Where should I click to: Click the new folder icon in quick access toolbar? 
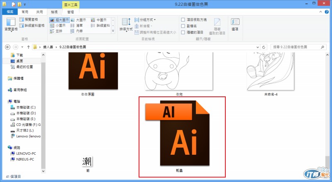(x=20, y=4)
